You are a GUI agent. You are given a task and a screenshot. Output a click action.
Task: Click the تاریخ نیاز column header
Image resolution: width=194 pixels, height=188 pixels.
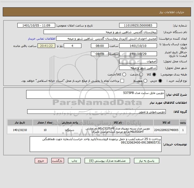tap(20, 122)
